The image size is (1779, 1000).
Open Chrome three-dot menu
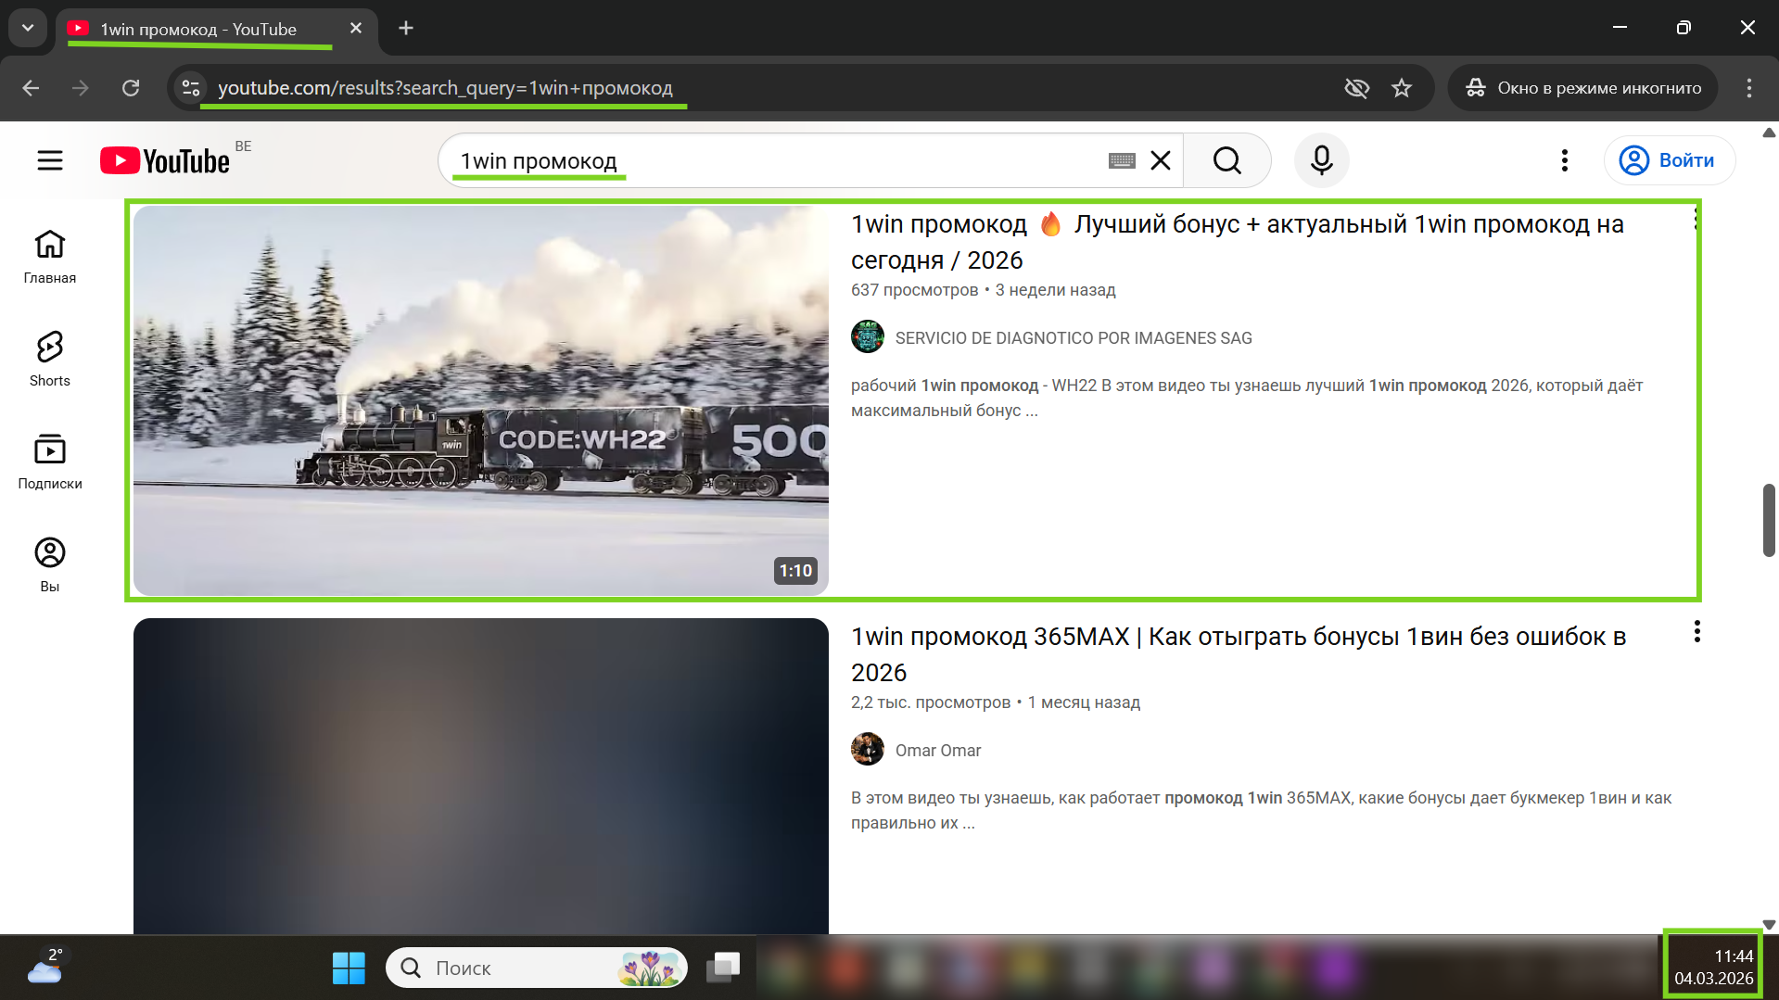(1749, 88)
